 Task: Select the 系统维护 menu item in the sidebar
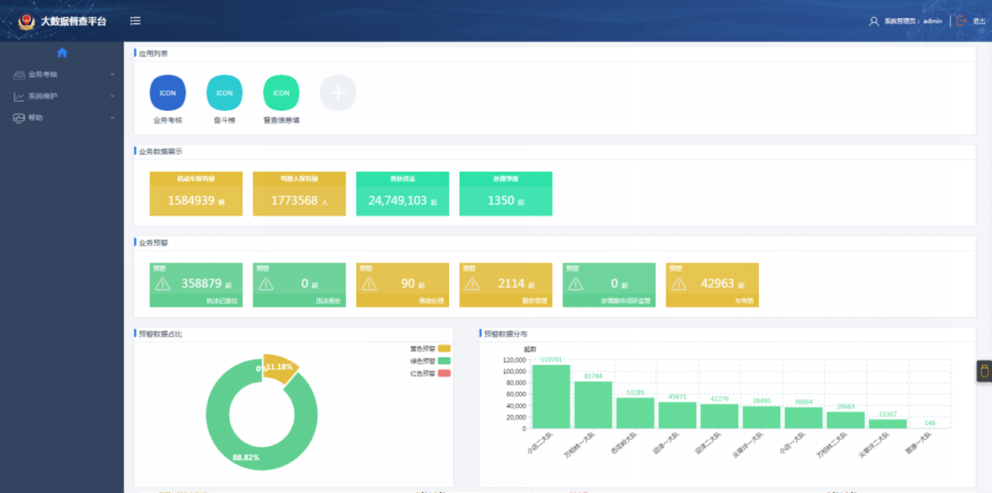coord(42,97)
